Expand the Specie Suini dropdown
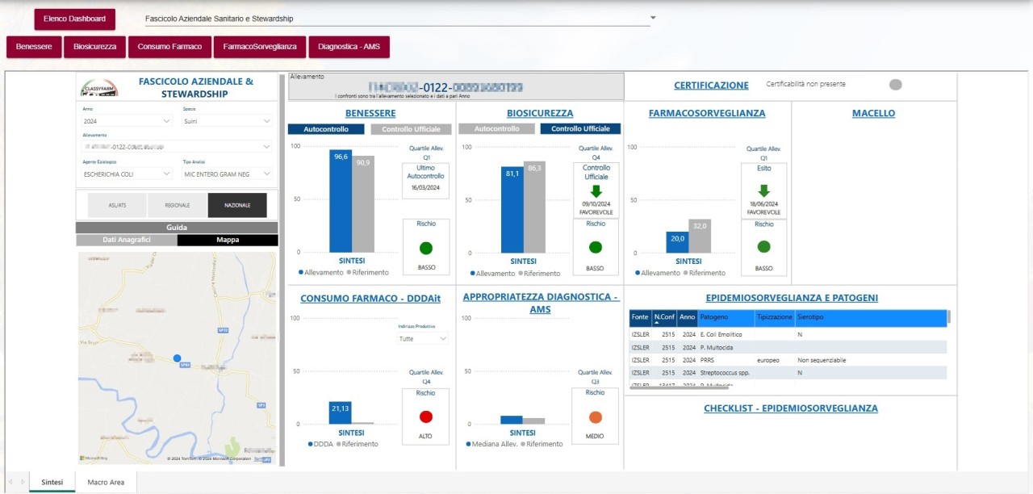This screenshot has width=1033, height=494. (x=228, y=121)
